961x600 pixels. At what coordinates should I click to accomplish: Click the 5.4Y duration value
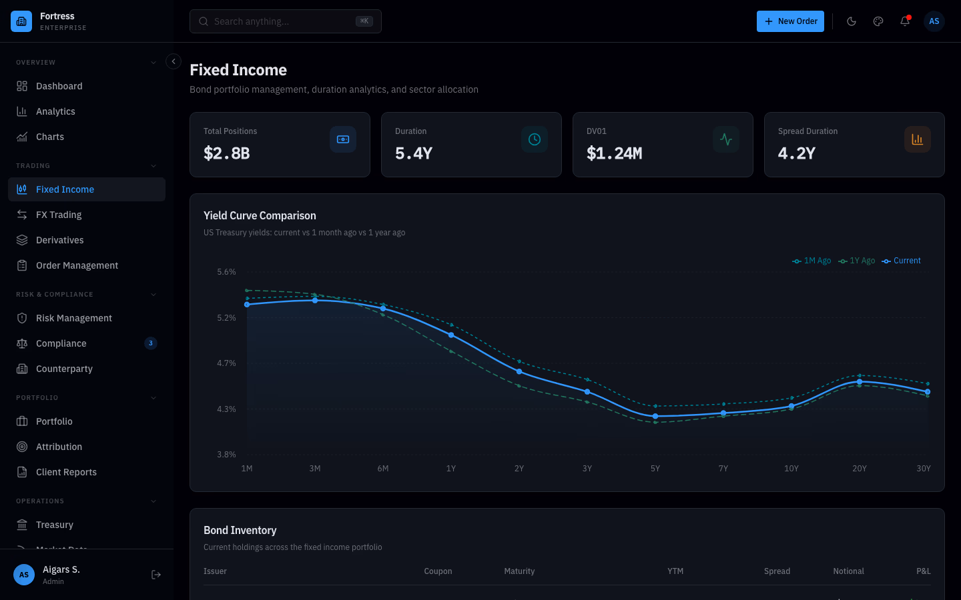pos(414,153)
